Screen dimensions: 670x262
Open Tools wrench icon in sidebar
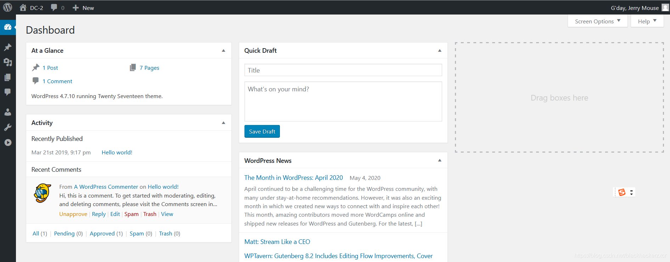8,127
